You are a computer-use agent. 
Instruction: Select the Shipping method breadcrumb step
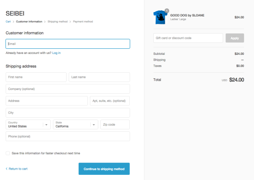pyautogui.click(x=57, y=22)
